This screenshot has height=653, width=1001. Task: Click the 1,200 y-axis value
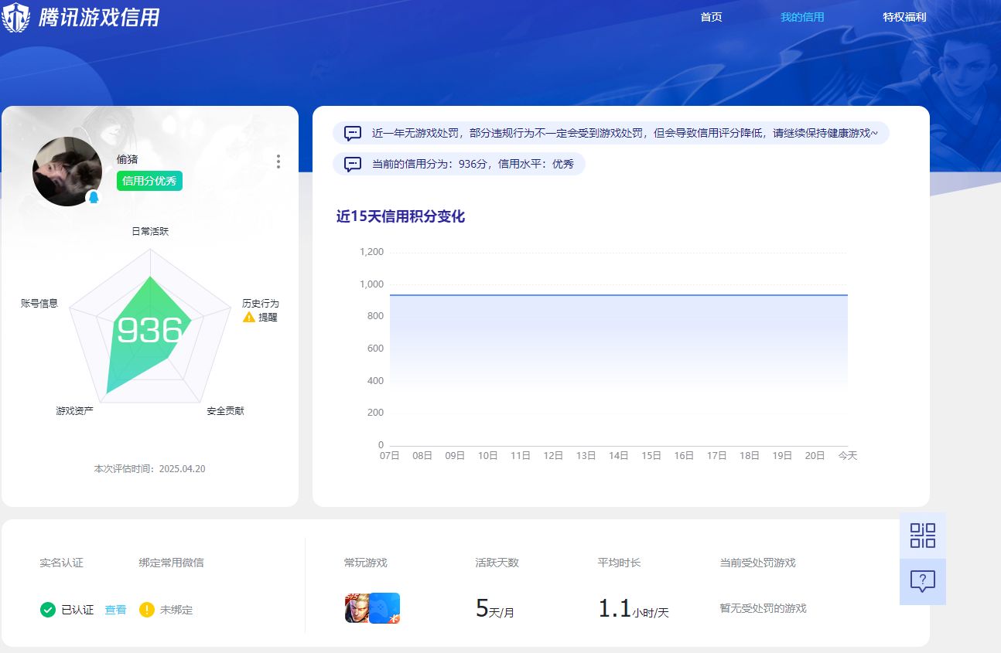pyautogui.click(x=371, y=252)
